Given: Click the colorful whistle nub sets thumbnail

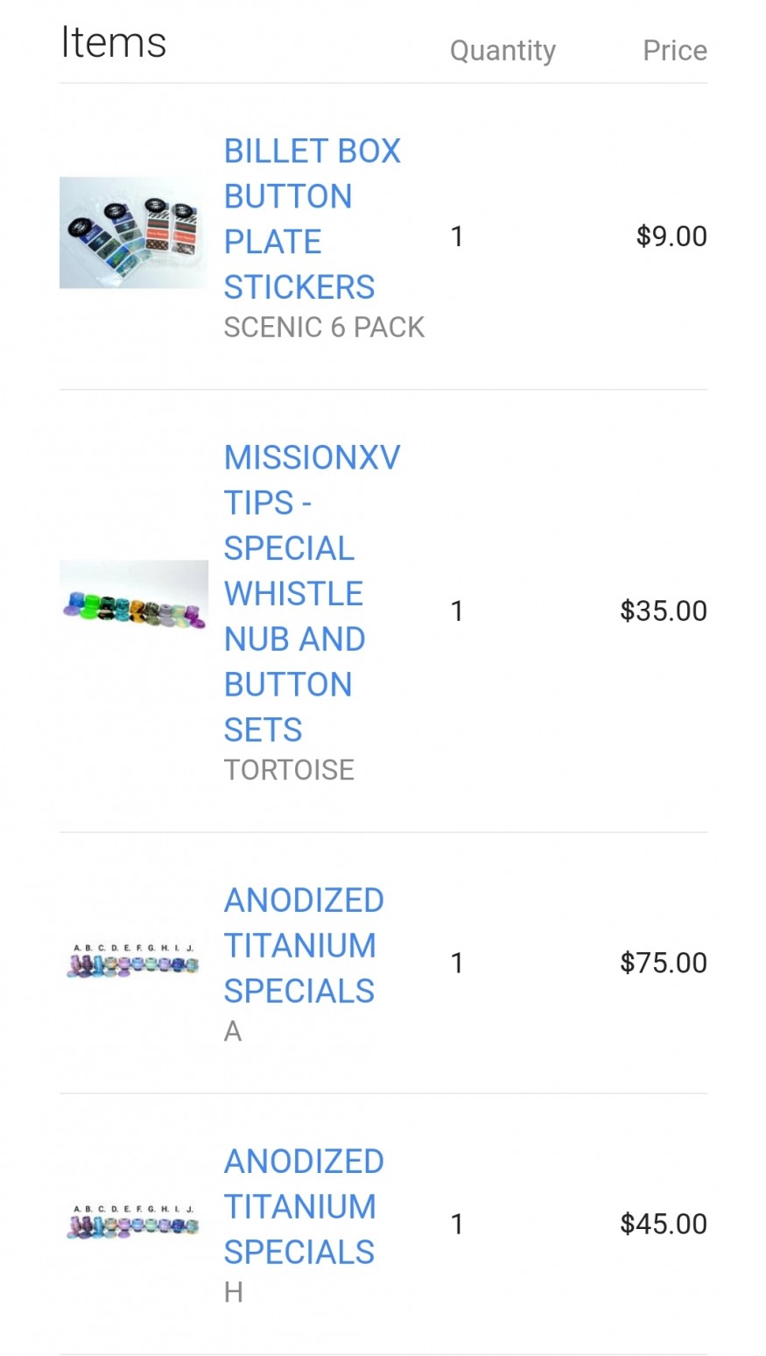Looking at the screenshot, I should coord(133,604).
